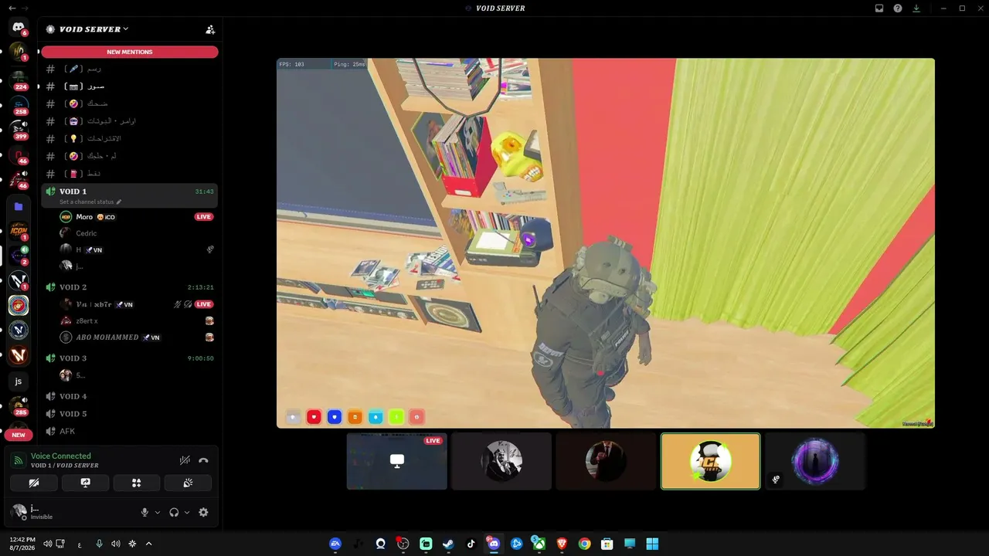Toggle noise suppression in voice panel
This screenshot has height=556, width=989.
[185, 460]
